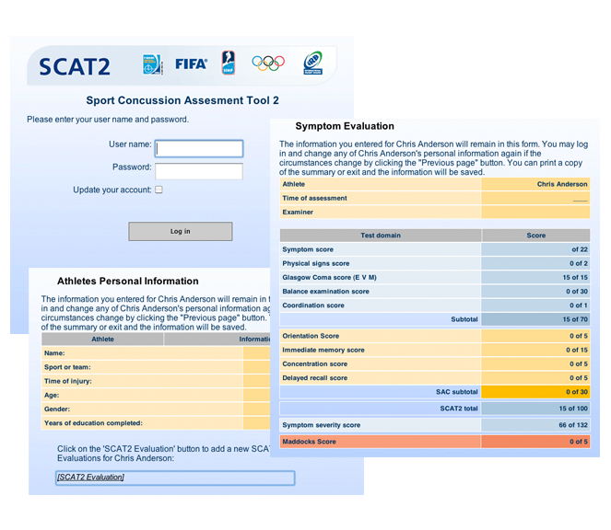Click the Gender: row label
Viewport: 611px width, 530px height.
(57, 409)
